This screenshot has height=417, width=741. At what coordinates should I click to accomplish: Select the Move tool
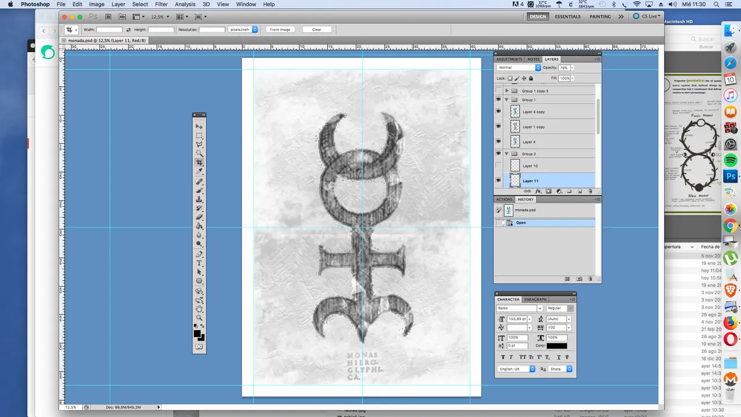click(x=199, y=126)
